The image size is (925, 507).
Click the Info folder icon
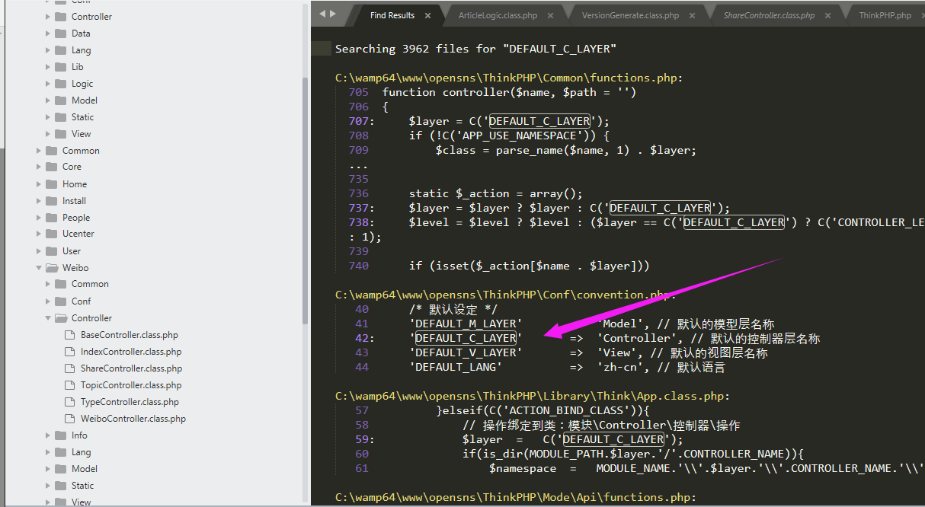tap(60, 435)
